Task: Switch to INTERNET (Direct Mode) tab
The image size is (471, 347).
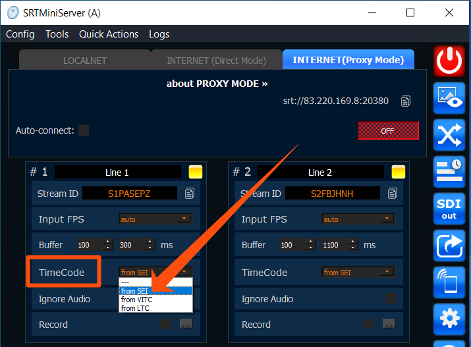Action: (217, 61)
